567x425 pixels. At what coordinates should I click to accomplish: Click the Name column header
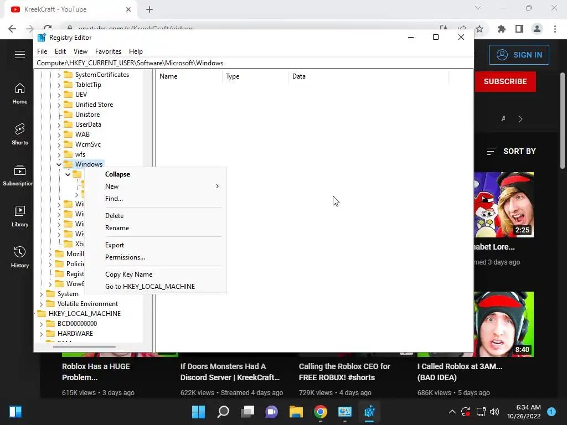(189, 76)
